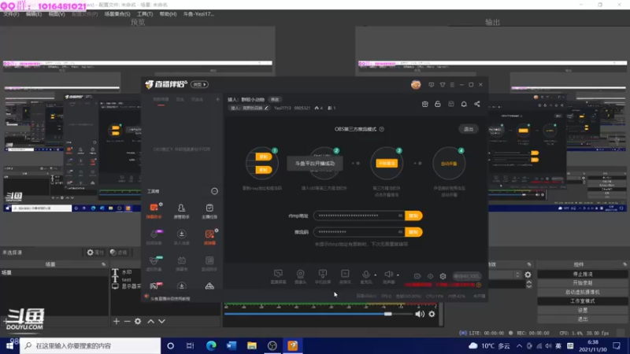This screenshot has width=630, height=354.
Task: Add a multimedia source in companion
Action: [x=345, y=276]
